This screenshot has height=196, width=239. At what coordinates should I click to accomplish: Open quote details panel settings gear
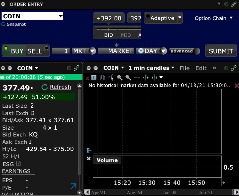click(x=69, y=68)
